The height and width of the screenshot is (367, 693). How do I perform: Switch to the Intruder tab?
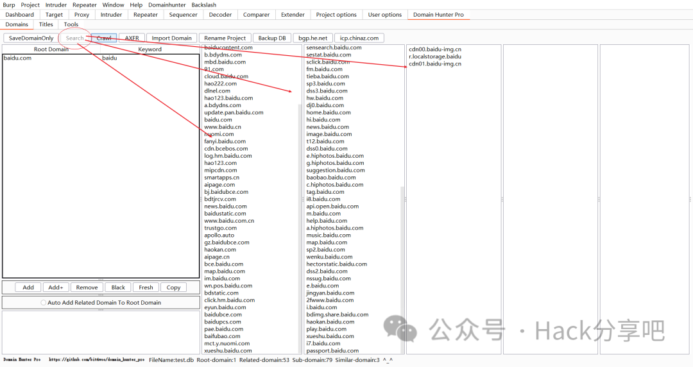[111, 15]
